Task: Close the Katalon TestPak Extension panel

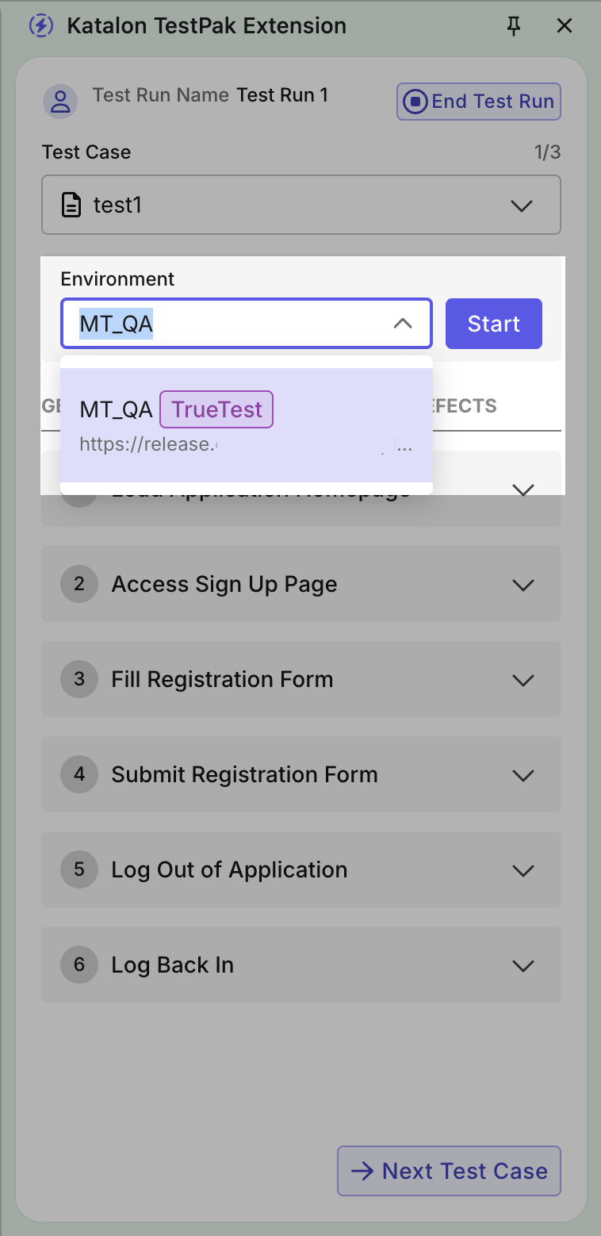Action: 565,26
